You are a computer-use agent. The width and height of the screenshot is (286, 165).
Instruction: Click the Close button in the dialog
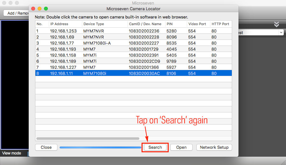pos(46,147)
